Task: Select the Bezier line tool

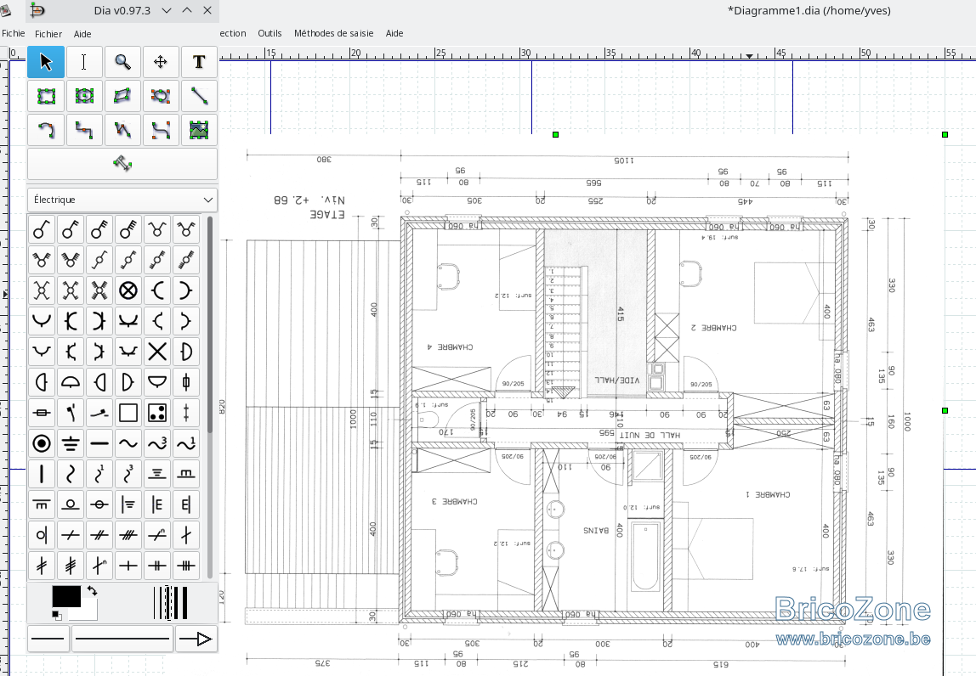Action: click(x=161, y=130)
